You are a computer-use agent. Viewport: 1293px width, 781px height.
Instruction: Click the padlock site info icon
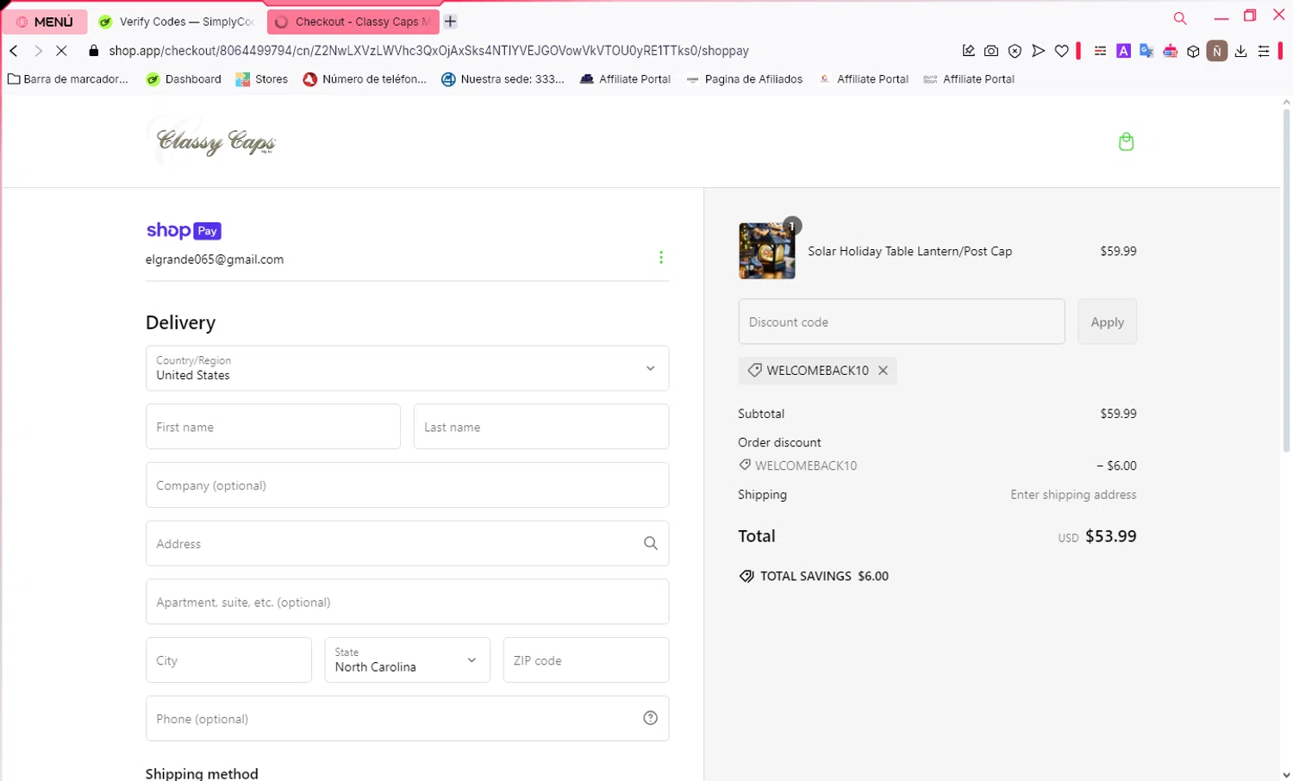point(94,51)
